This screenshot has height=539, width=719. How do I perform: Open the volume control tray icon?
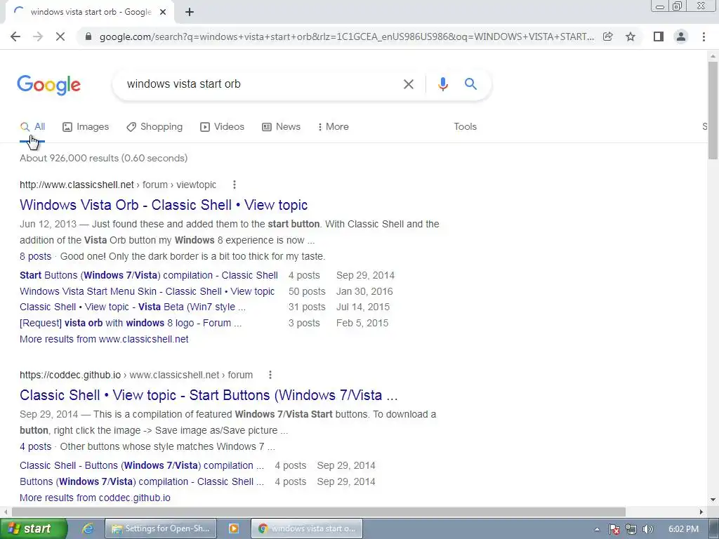point(647,529)
